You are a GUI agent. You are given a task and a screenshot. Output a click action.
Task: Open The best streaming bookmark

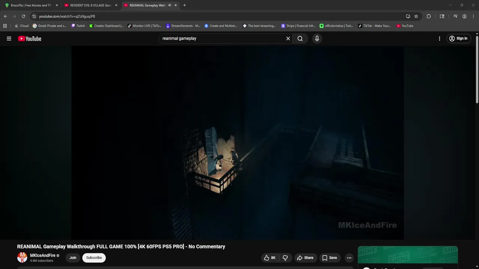click(x=259, y=26)
